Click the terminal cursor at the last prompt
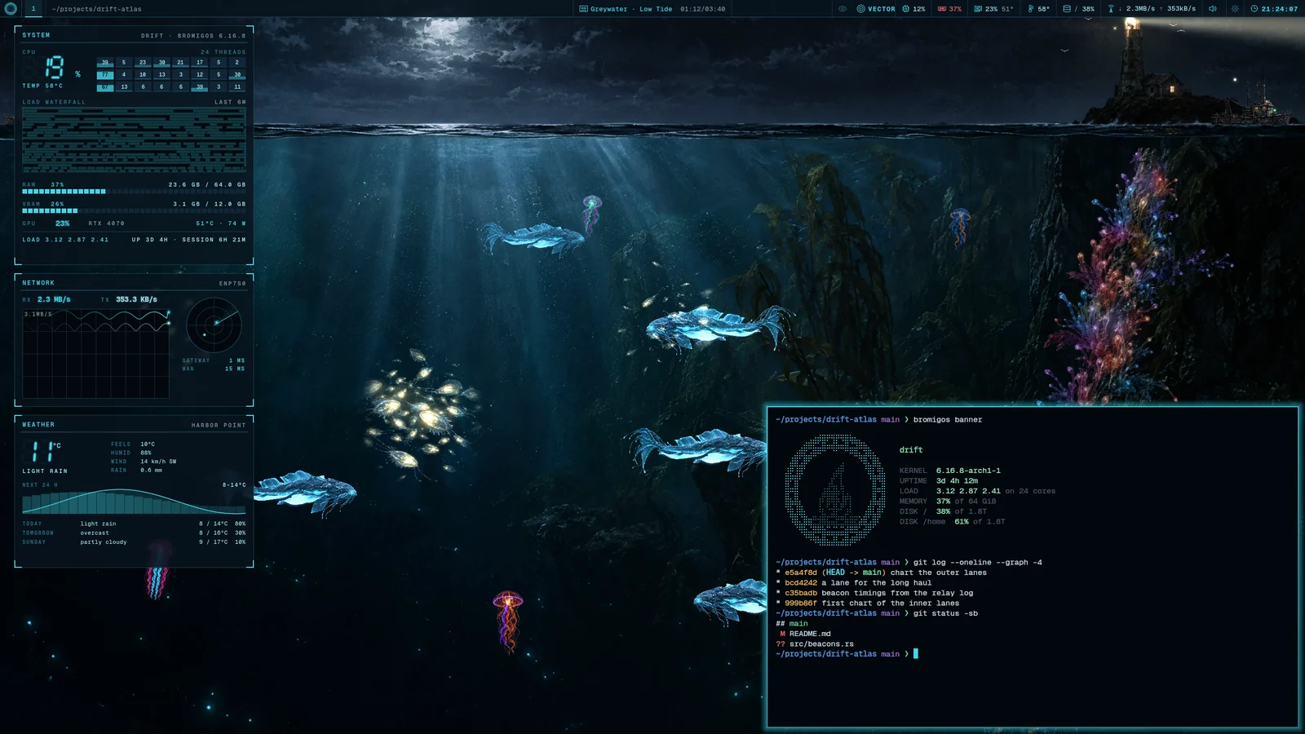This screenshot has width=1305, height=734. (x=916, y=654)
